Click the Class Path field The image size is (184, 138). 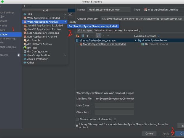114,112
